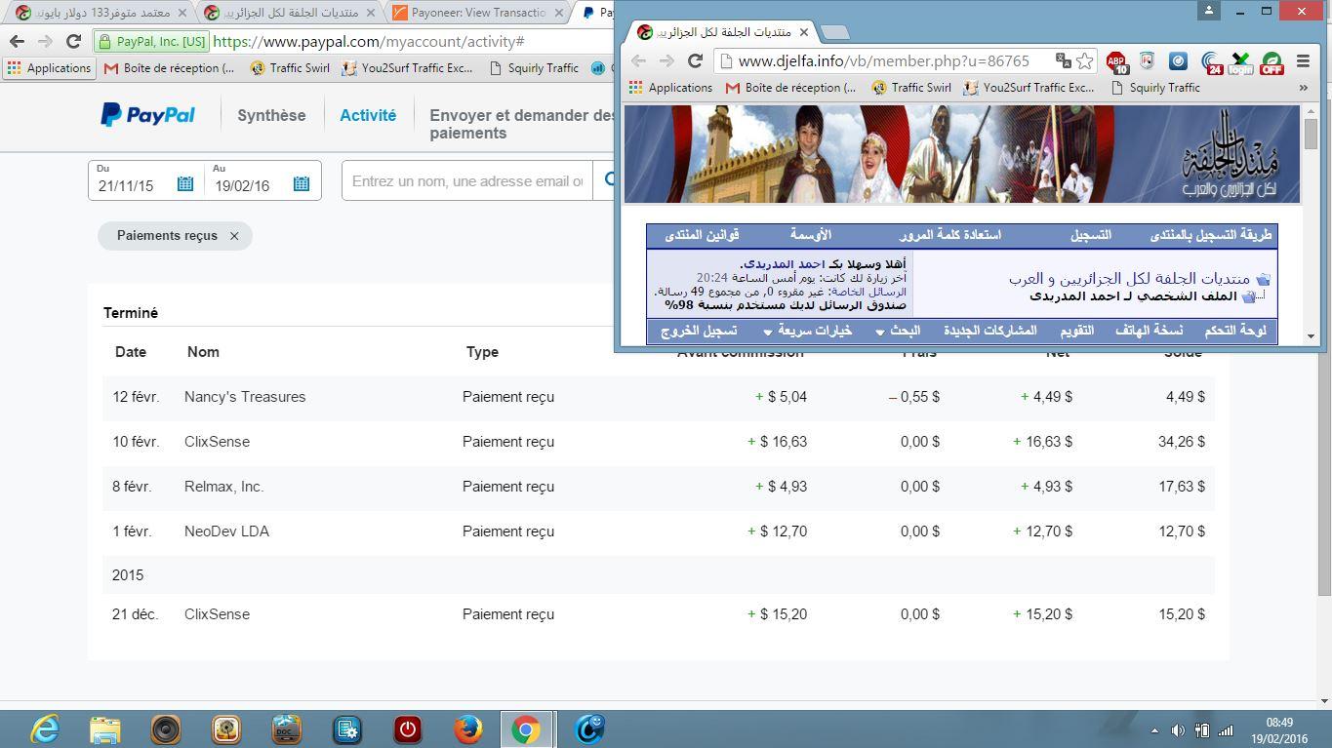This screenshot has height=748, width=1332.
Task: Open التقويم in forum navbar
Action: pyautogui.click(x=1076, y=331)
